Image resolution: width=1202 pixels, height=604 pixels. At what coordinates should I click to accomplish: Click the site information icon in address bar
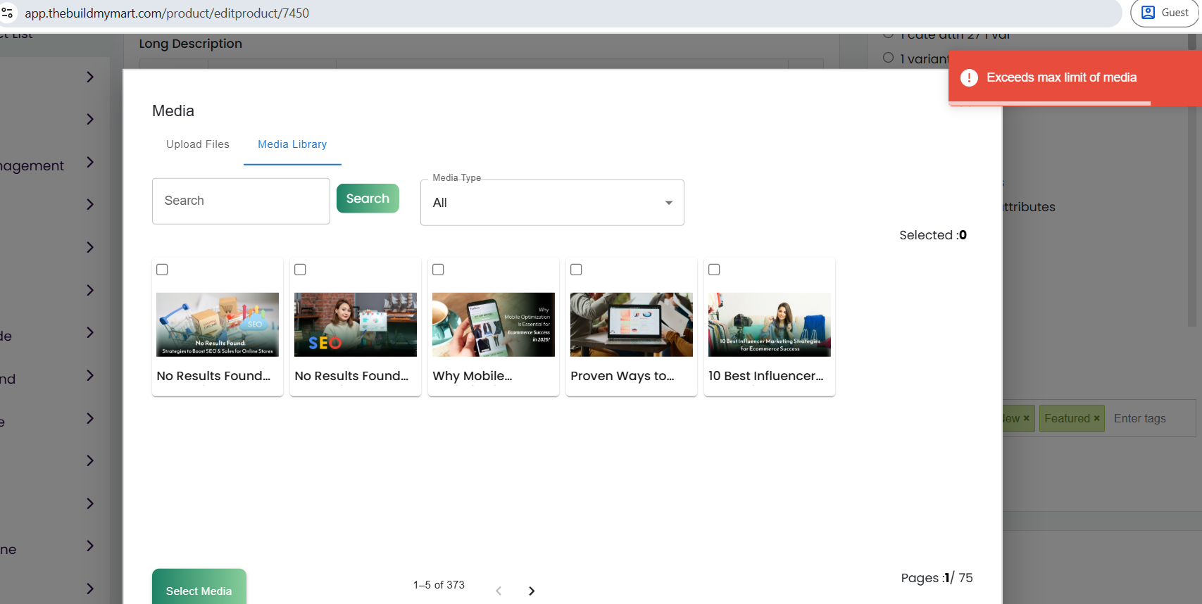click(7, 13)
